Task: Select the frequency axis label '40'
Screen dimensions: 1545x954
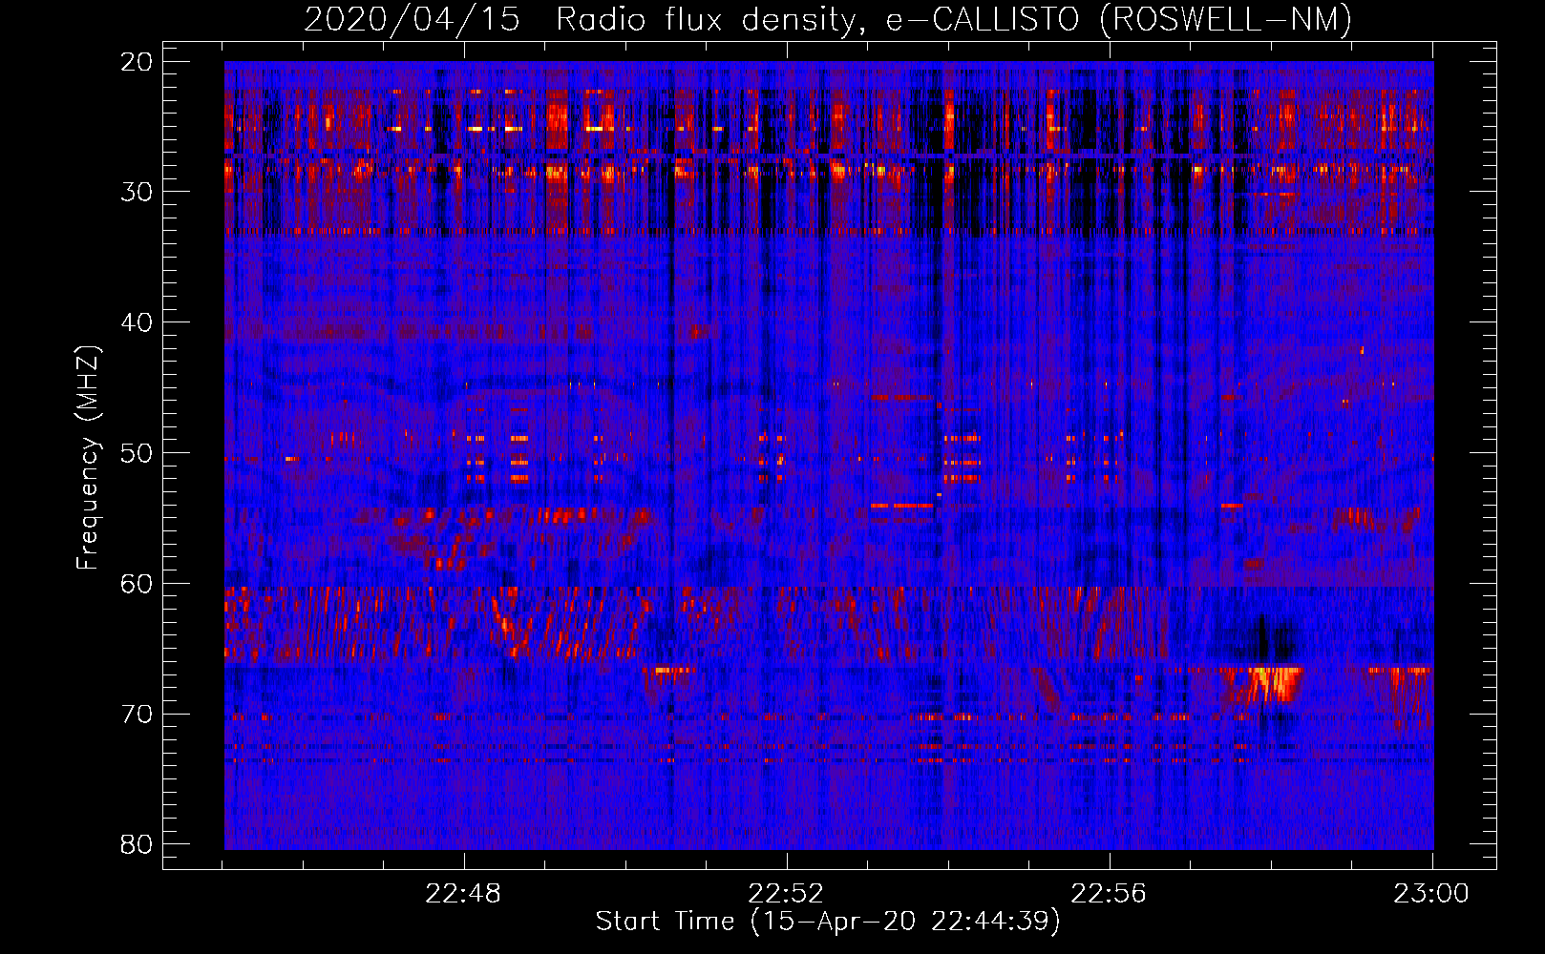Action: tap(138, 322)
